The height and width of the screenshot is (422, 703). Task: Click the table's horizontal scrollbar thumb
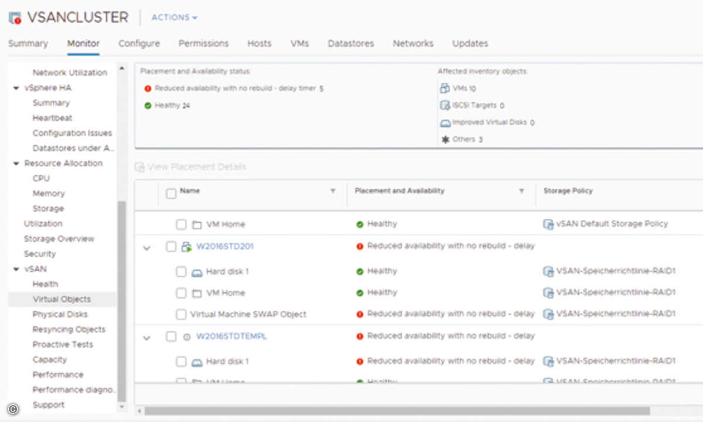pos(397,411)
